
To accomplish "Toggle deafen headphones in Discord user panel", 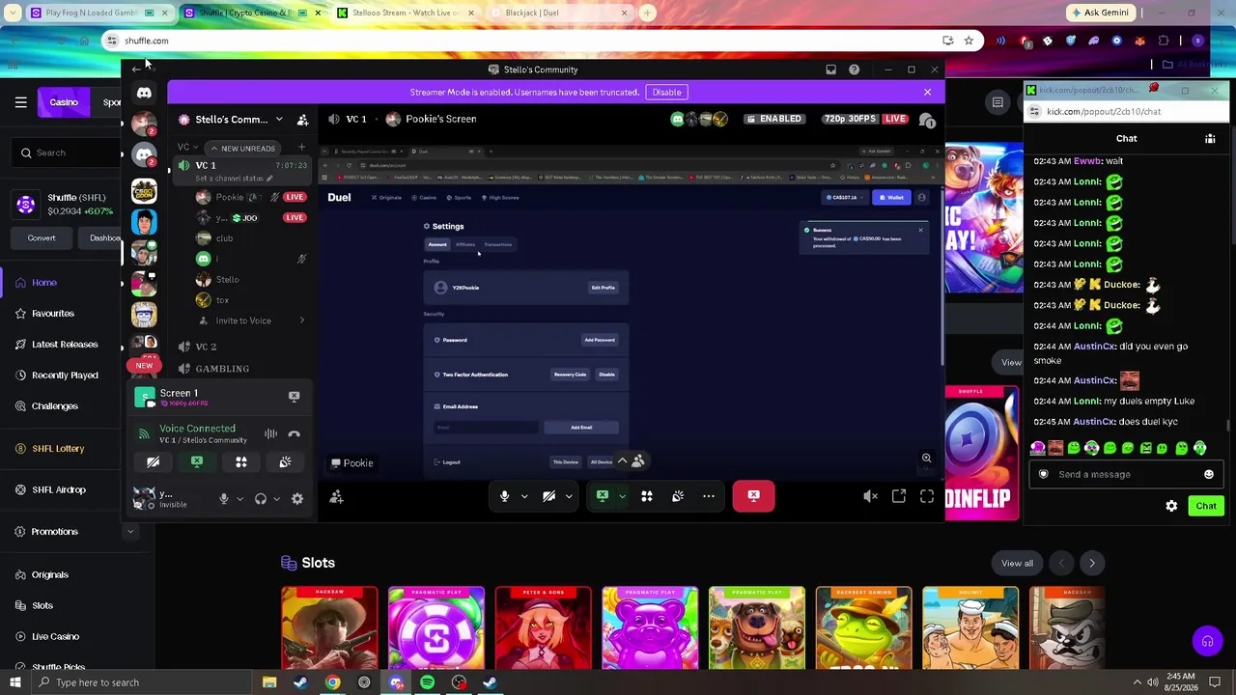I will click(261, 499).
